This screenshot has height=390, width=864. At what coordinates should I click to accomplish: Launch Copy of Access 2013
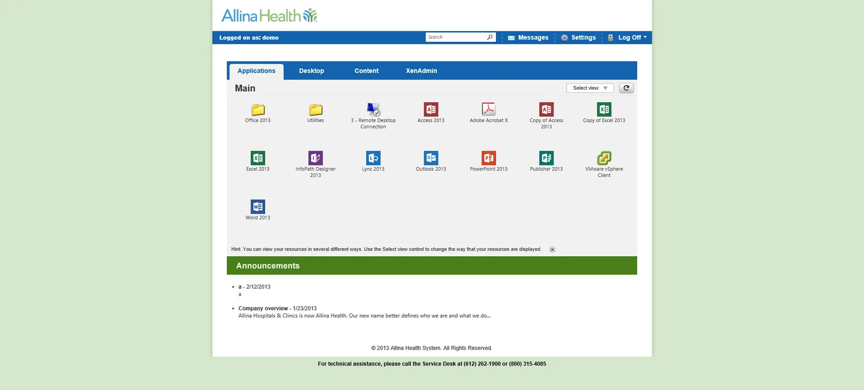546,110
